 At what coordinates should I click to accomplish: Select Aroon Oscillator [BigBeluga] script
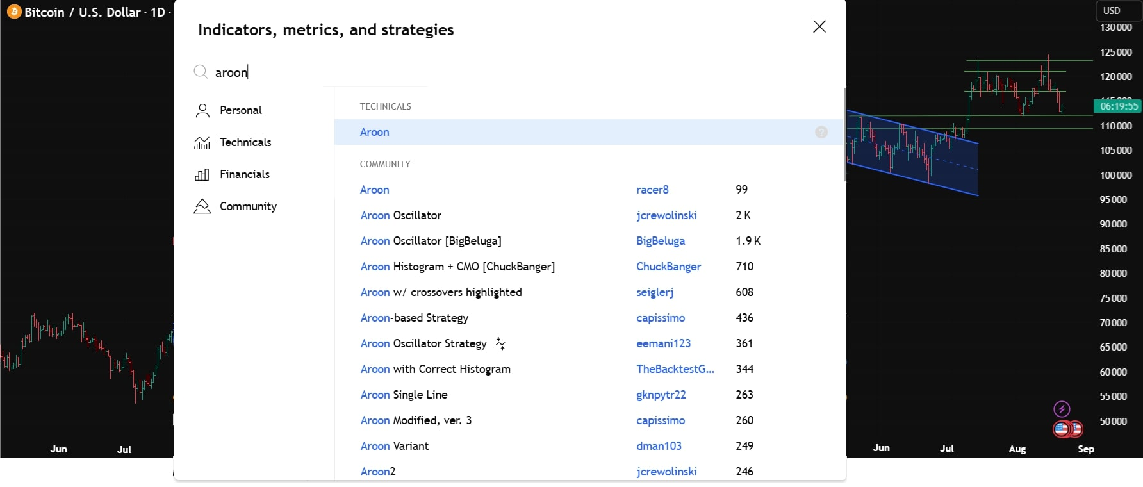coord(431,241)
